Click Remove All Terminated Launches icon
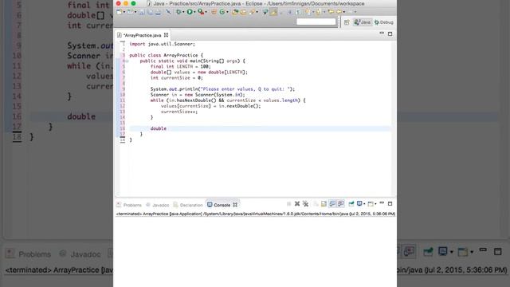 click(305, 204)
